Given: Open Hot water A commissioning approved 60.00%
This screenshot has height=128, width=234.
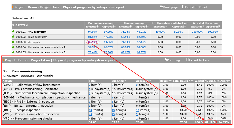Looking at the screenshot, I should pyautogui.click(x=142, y=47).
